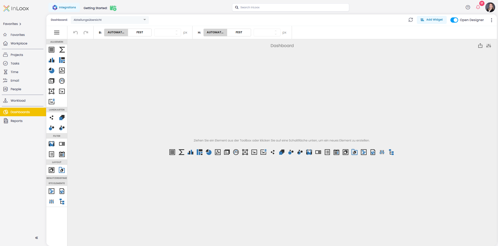Open the dashboard export menu

point(480,46)
